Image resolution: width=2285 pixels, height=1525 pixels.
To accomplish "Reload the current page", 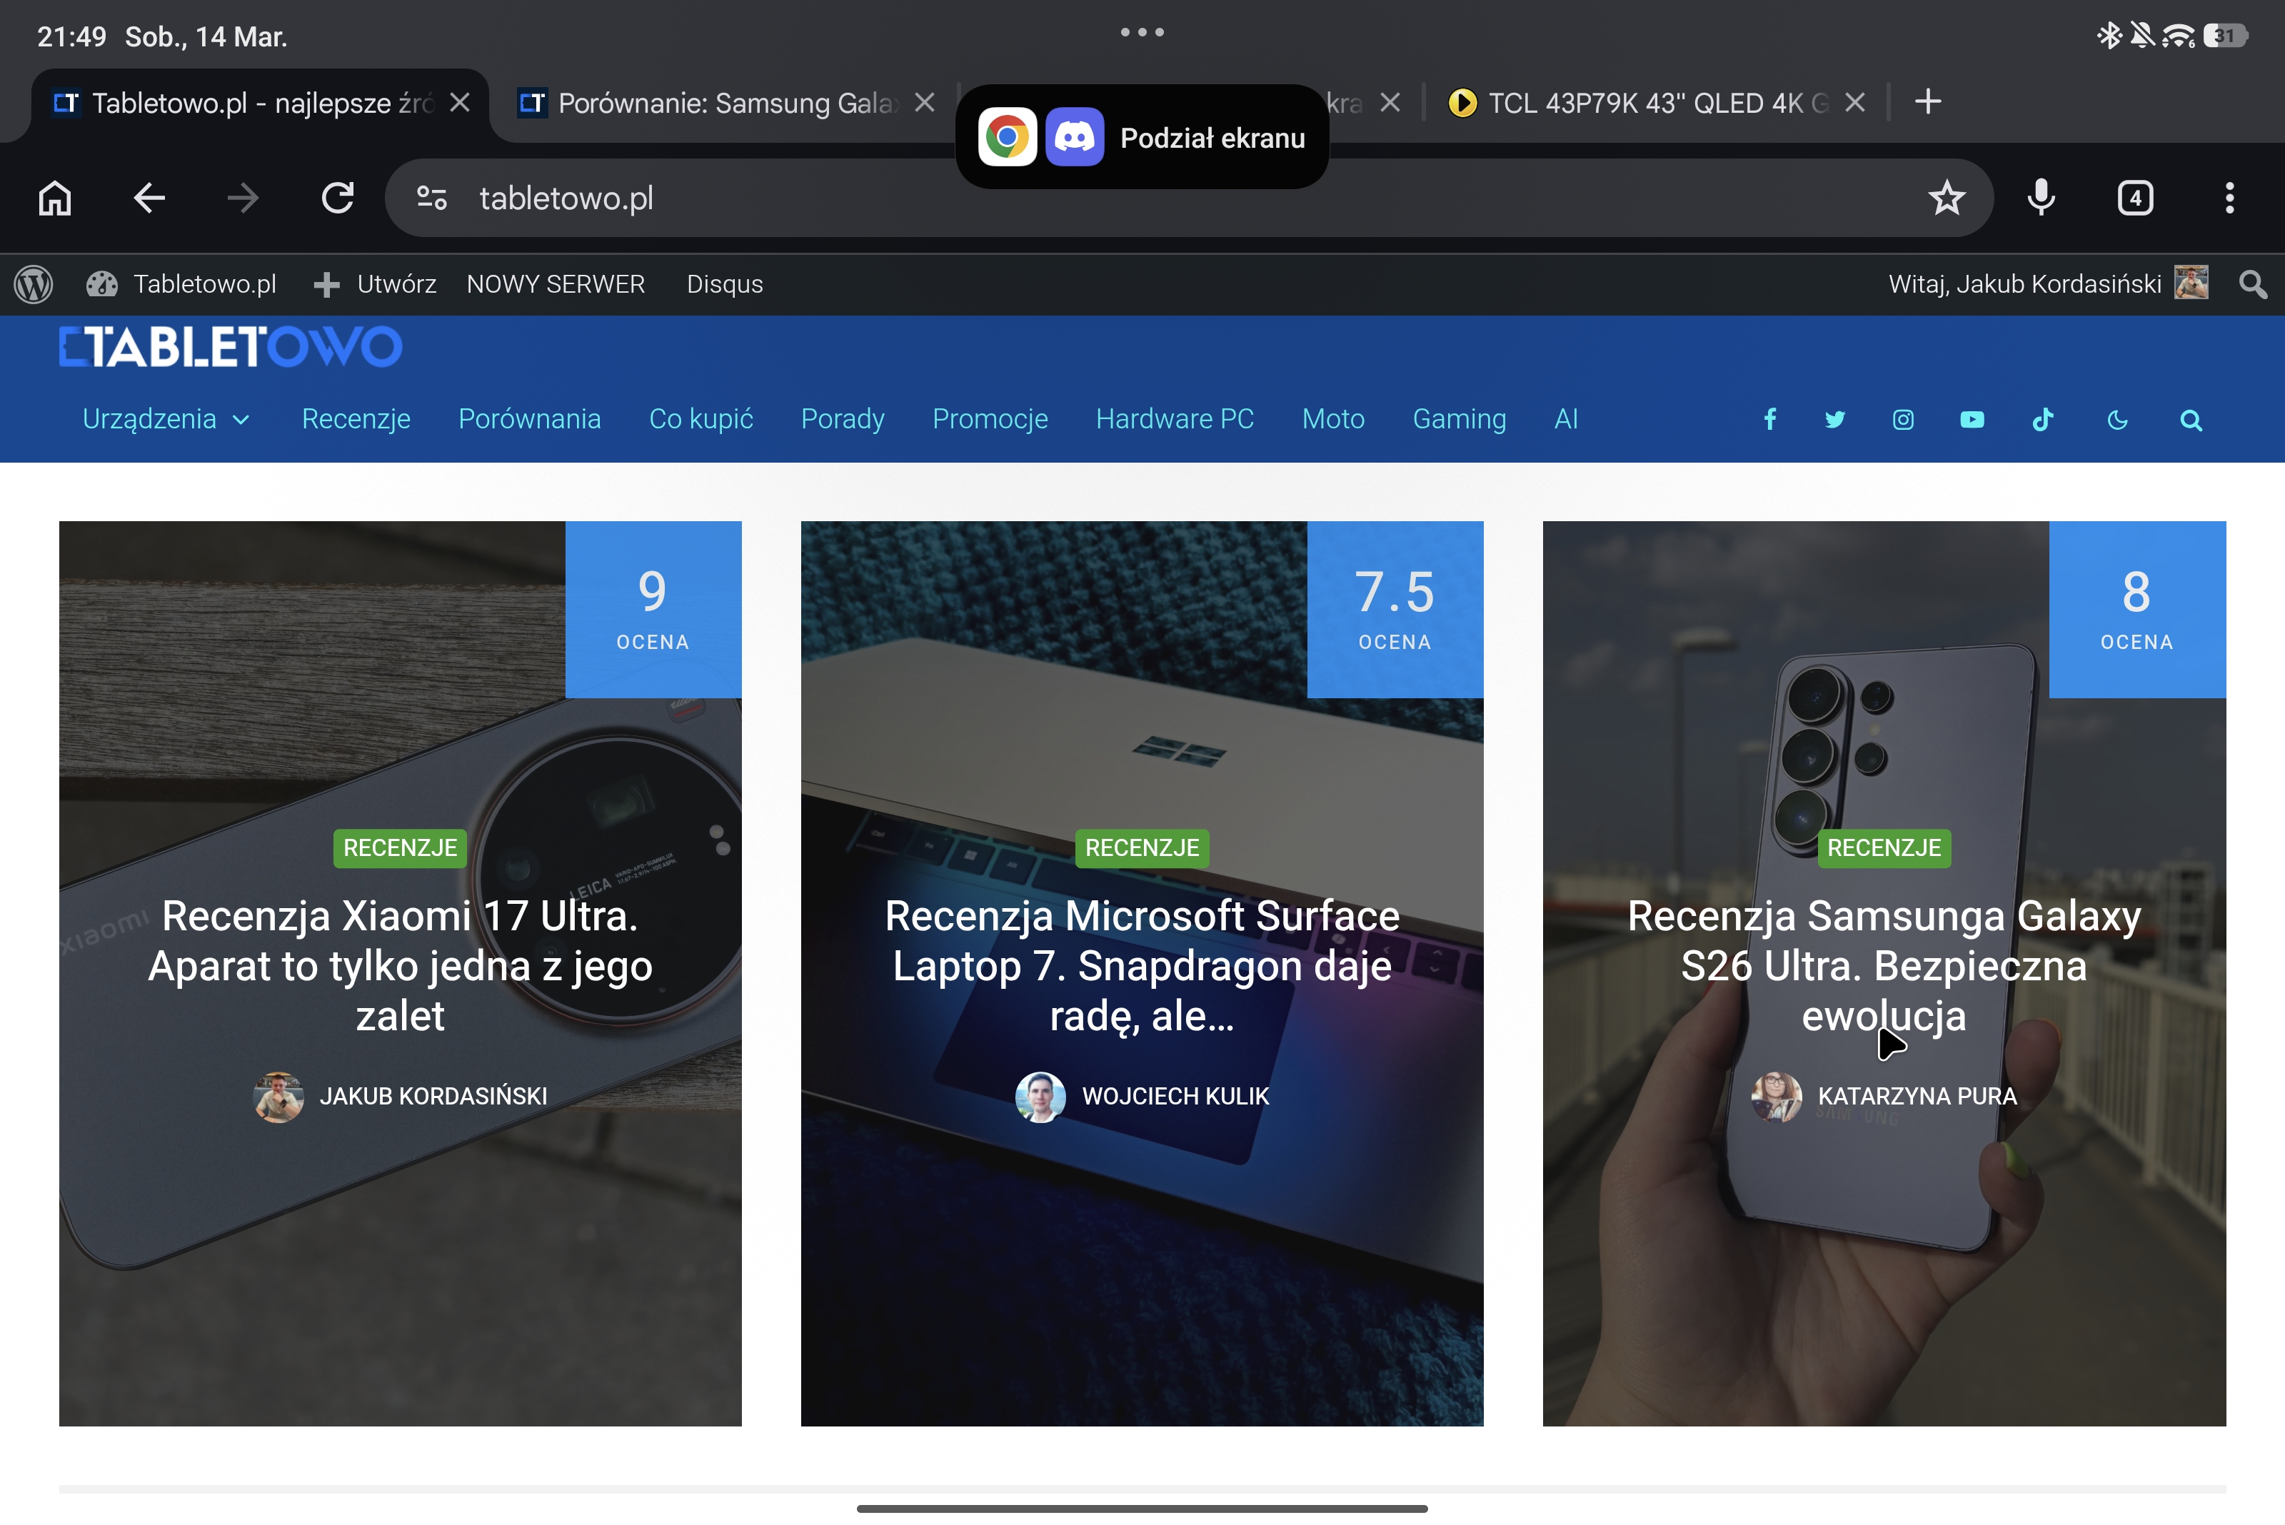I will point(338,198).
